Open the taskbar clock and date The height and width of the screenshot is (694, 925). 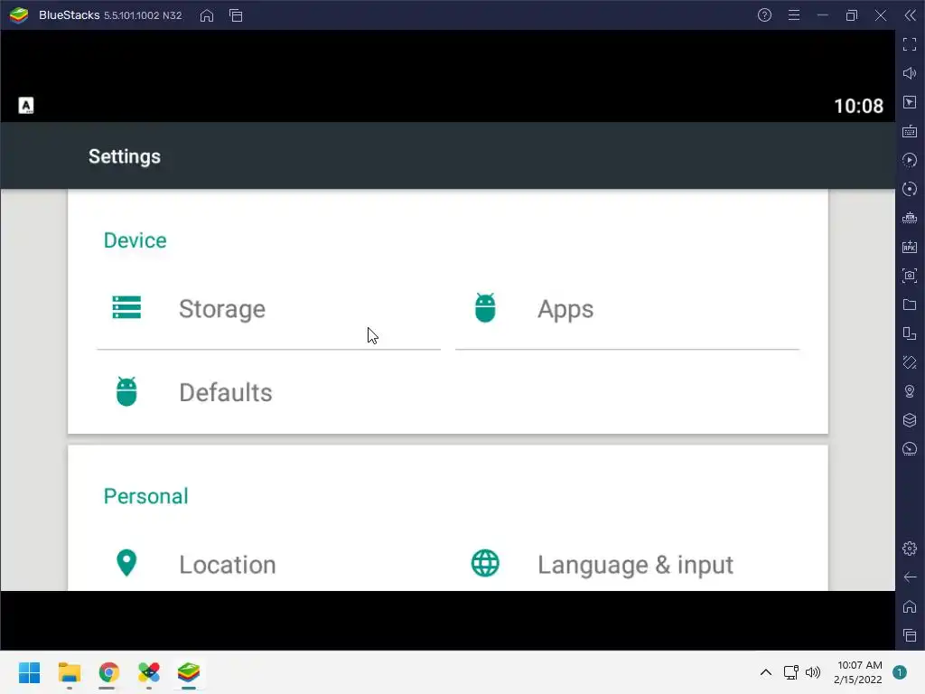click(858, 672)
